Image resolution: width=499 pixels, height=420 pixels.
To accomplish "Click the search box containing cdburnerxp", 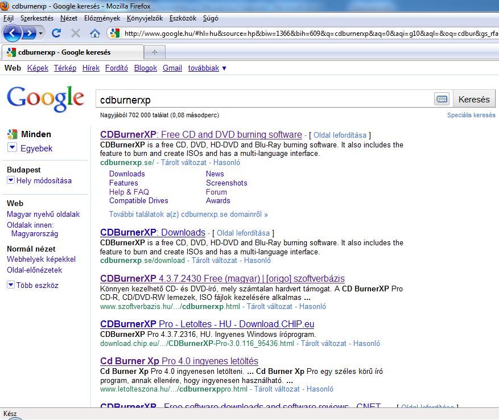I will pyautogui.click(x=265, y=100).
